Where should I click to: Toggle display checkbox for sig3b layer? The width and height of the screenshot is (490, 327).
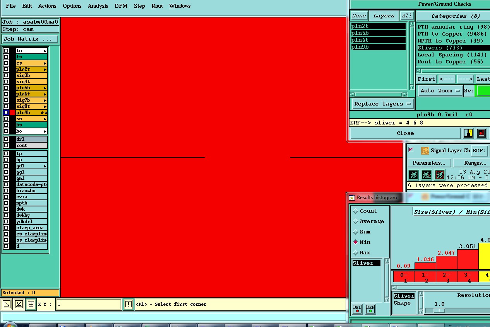pyautogui.click(x=6, y=75)
